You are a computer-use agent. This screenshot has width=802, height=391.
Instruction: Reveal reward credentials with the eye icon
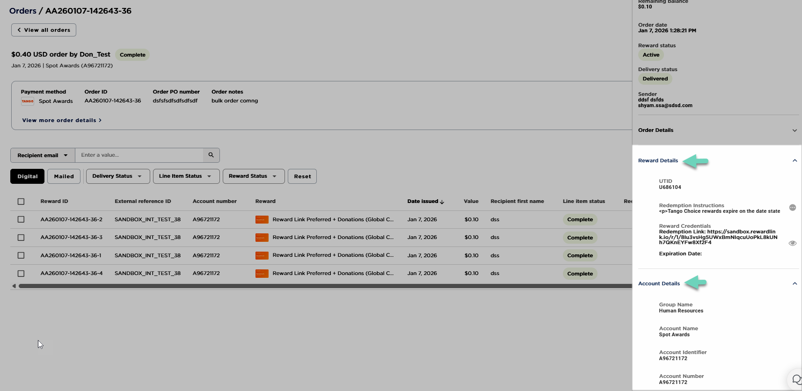click(792, 243)
